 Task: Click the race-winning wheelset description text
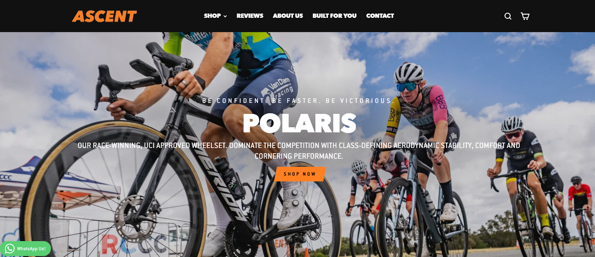pyautogui.click(x=299, y=151)
